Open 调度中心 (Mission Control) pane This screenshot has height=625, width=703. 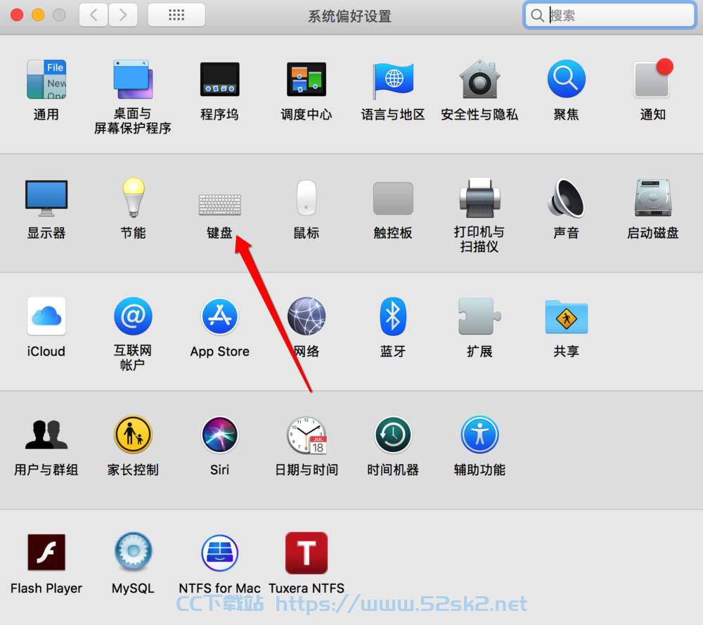(307, 79)
